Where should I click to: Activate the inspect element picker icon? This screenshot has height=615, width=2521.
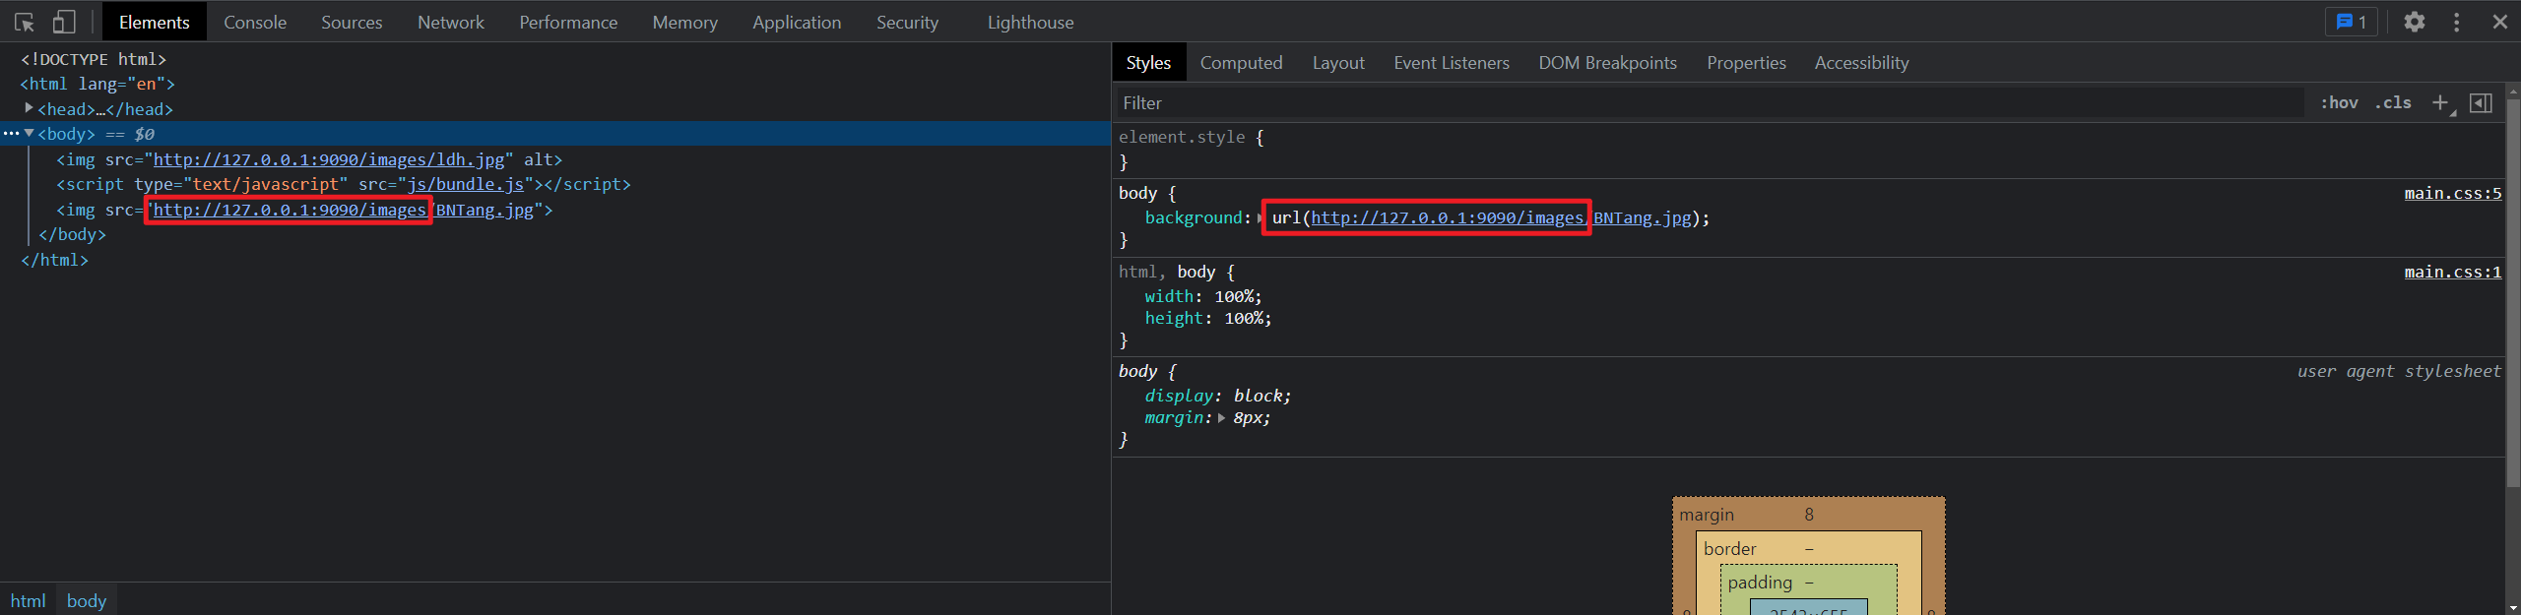[x=25, y=22]
